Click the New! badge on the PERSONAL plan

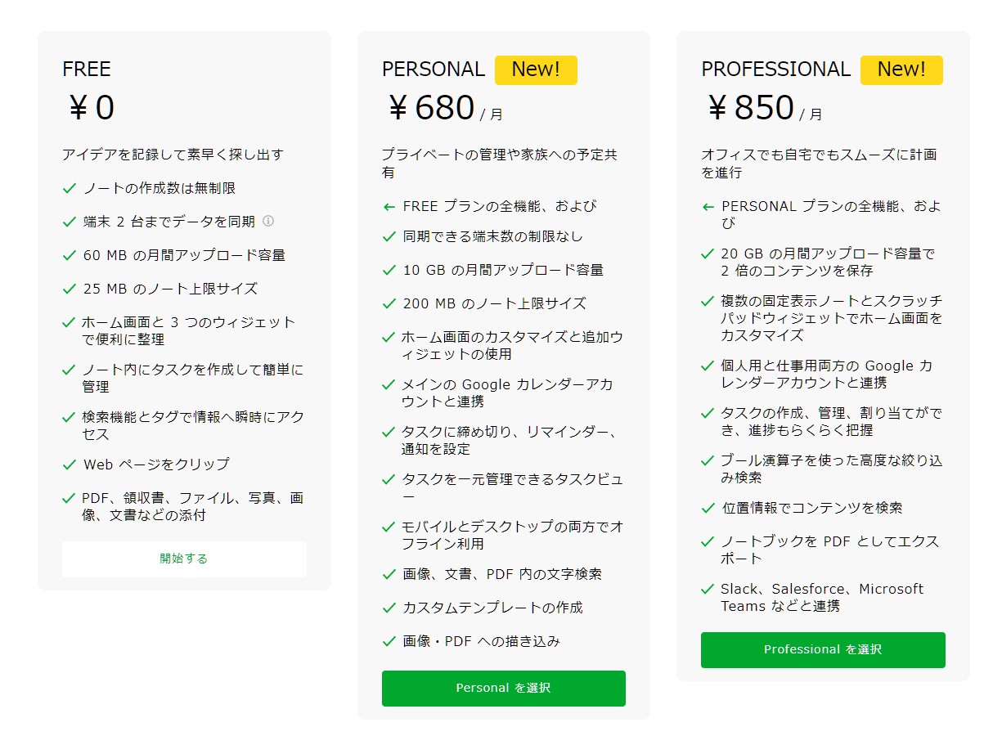point(537,70)
